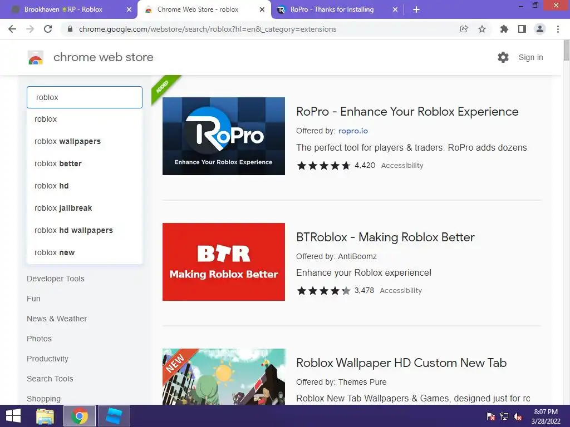Choose the plain 'roblox' suggestion

[x=85, y=119]
